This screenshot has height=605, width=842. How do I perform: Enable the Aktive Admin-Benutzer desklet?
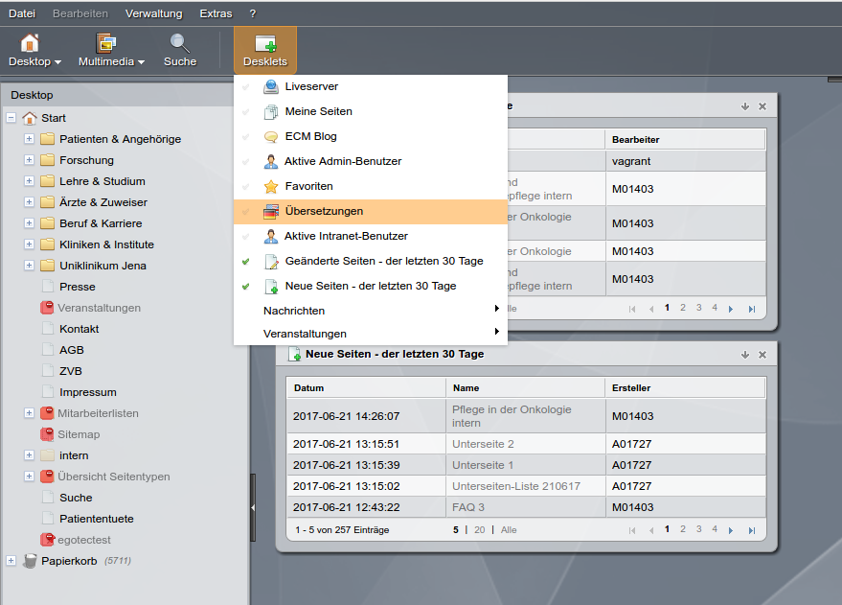[x=245, y=161]
